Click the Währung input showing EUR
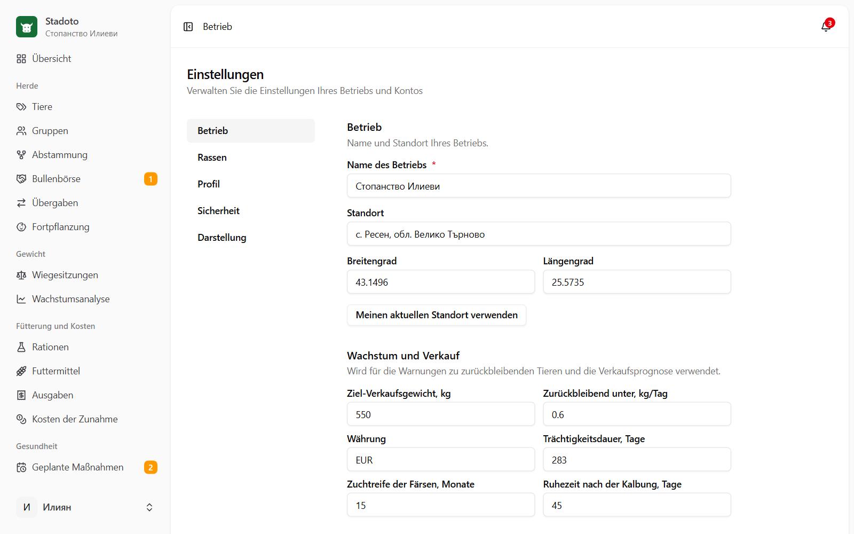The image size is (854, 534). (441, 460)
